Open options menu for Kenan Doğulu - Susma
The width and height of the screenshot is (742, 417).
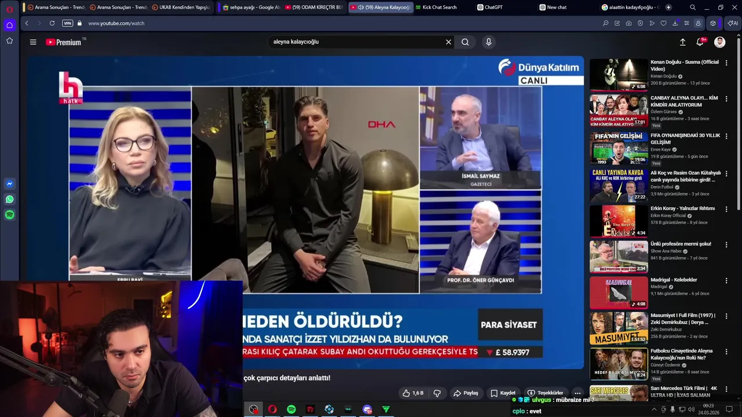tap(726, 63)
